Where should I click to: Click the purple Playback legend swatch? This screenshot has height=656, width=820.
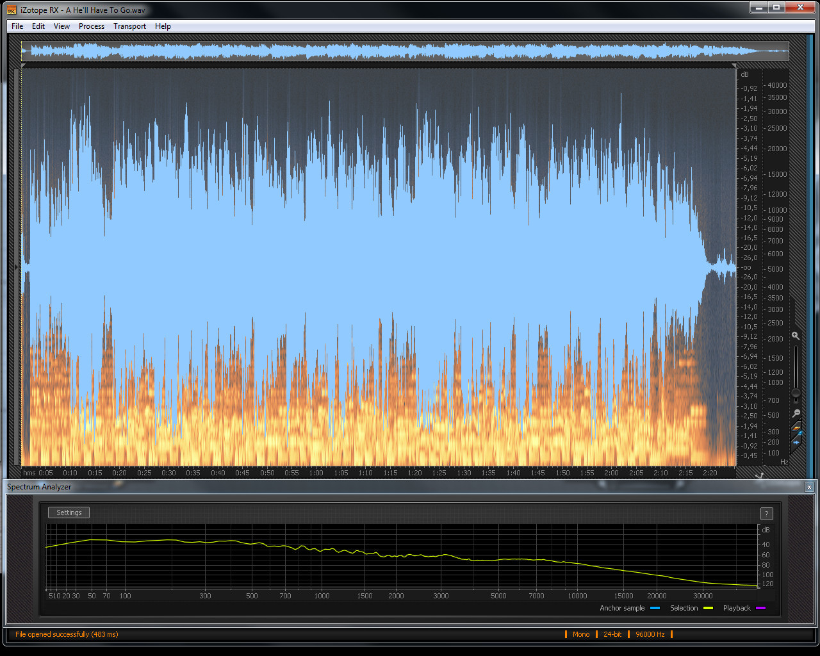click(x=760, y=608)
